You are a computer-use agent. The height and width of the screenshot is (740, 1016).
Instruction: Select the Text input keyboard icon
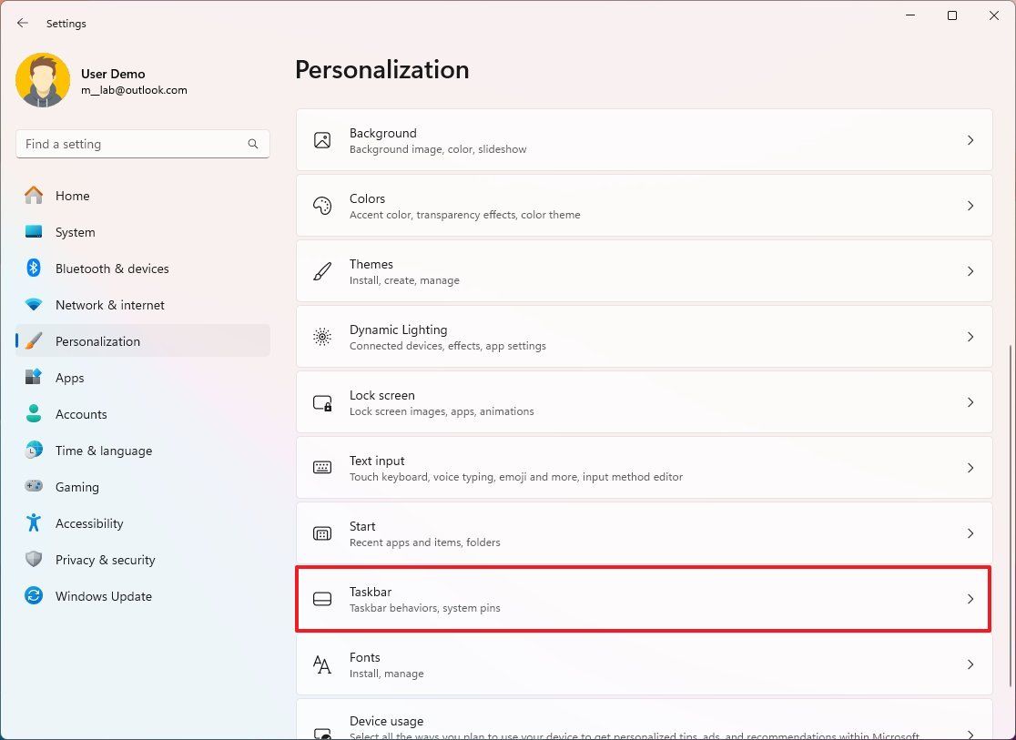(x=322, y=468)
